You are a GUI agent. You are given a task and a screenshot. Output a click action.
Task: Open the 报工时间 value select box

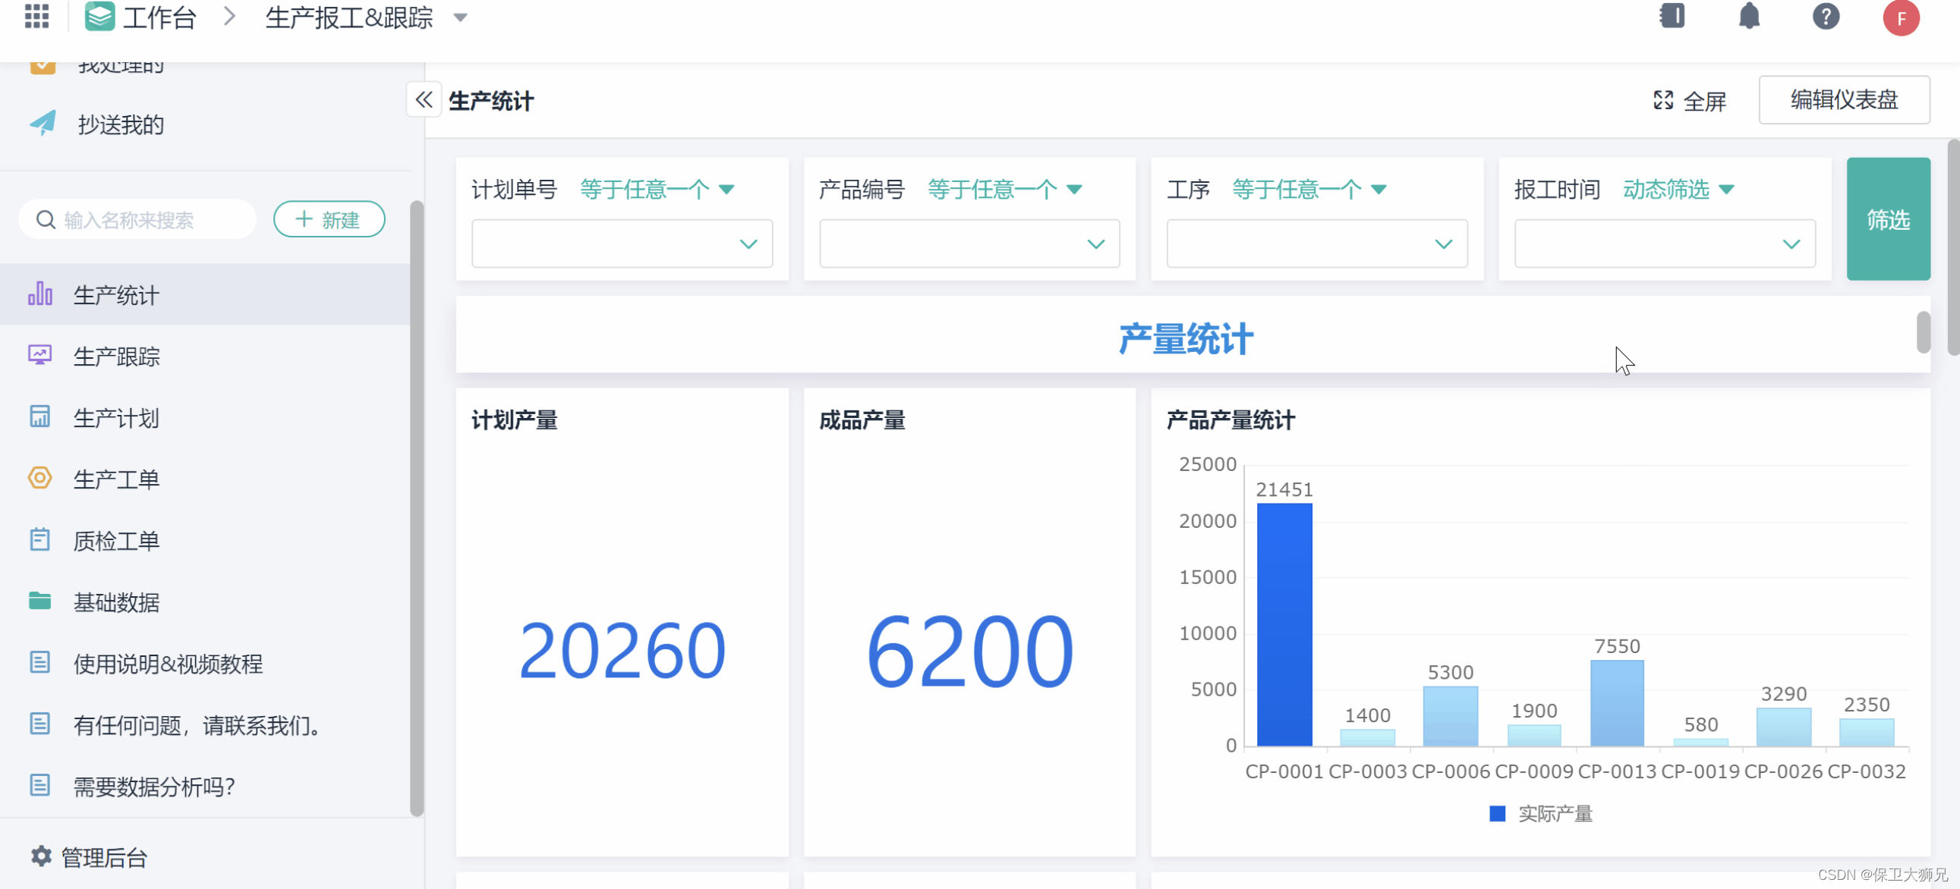coord(1664,243)
